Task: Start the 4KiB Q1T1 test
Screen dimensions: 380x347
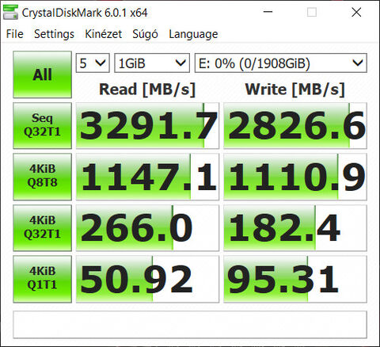Action: 42,279
